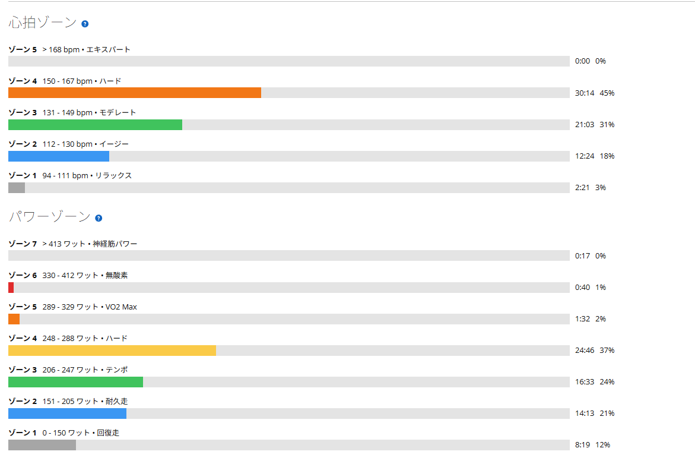
Task: Click the red power Zone 6 bar
Action: (11, 288)
